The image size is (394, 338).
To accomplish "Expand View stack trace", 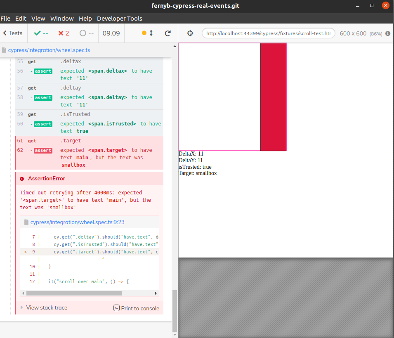I will (44, 307).
